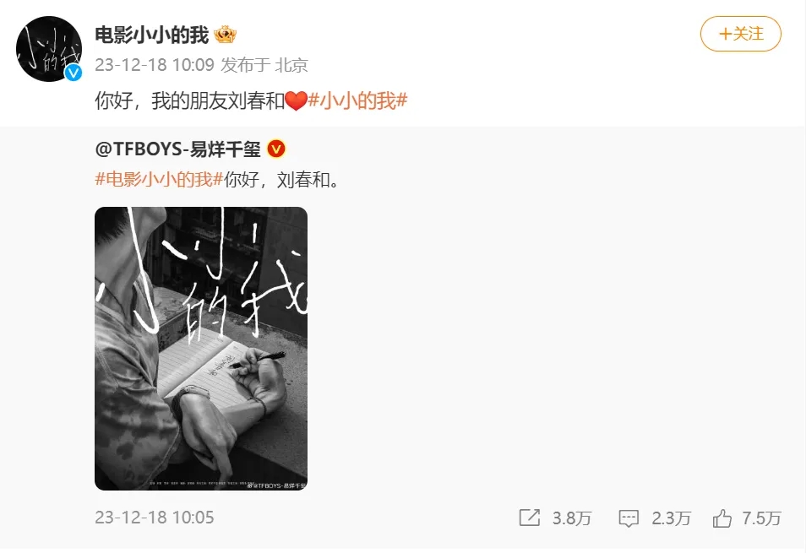Image resolution: width=806 pixels, height=553 pixels.
Task: Click the 2.3万 comment count
Action: 672,518
